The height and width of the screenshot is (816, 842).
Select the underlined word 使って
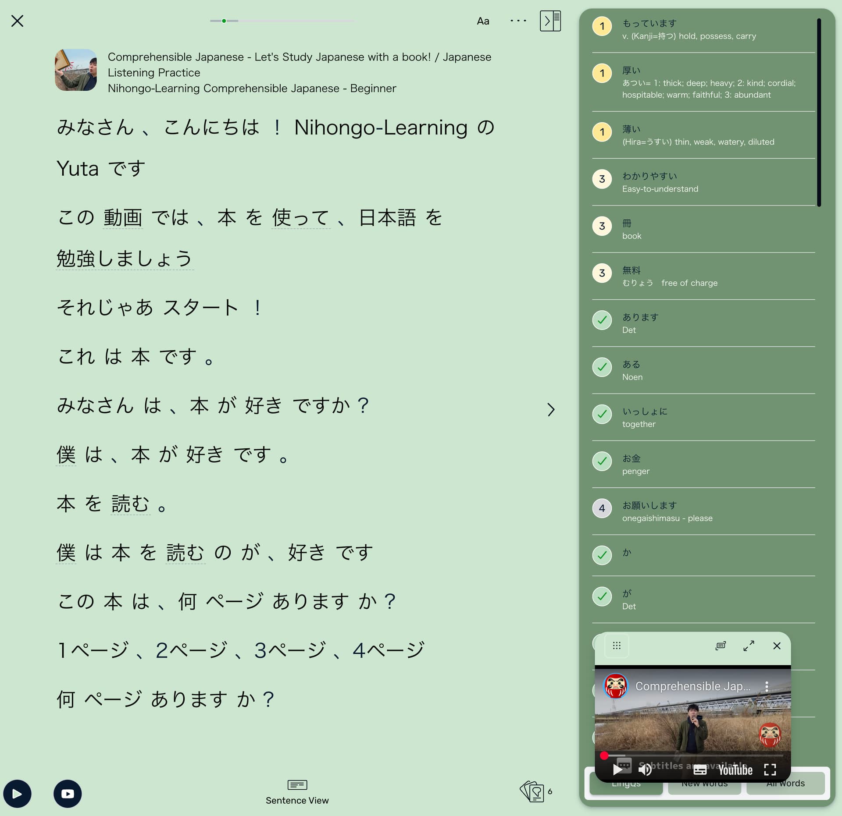pos(301,217)
